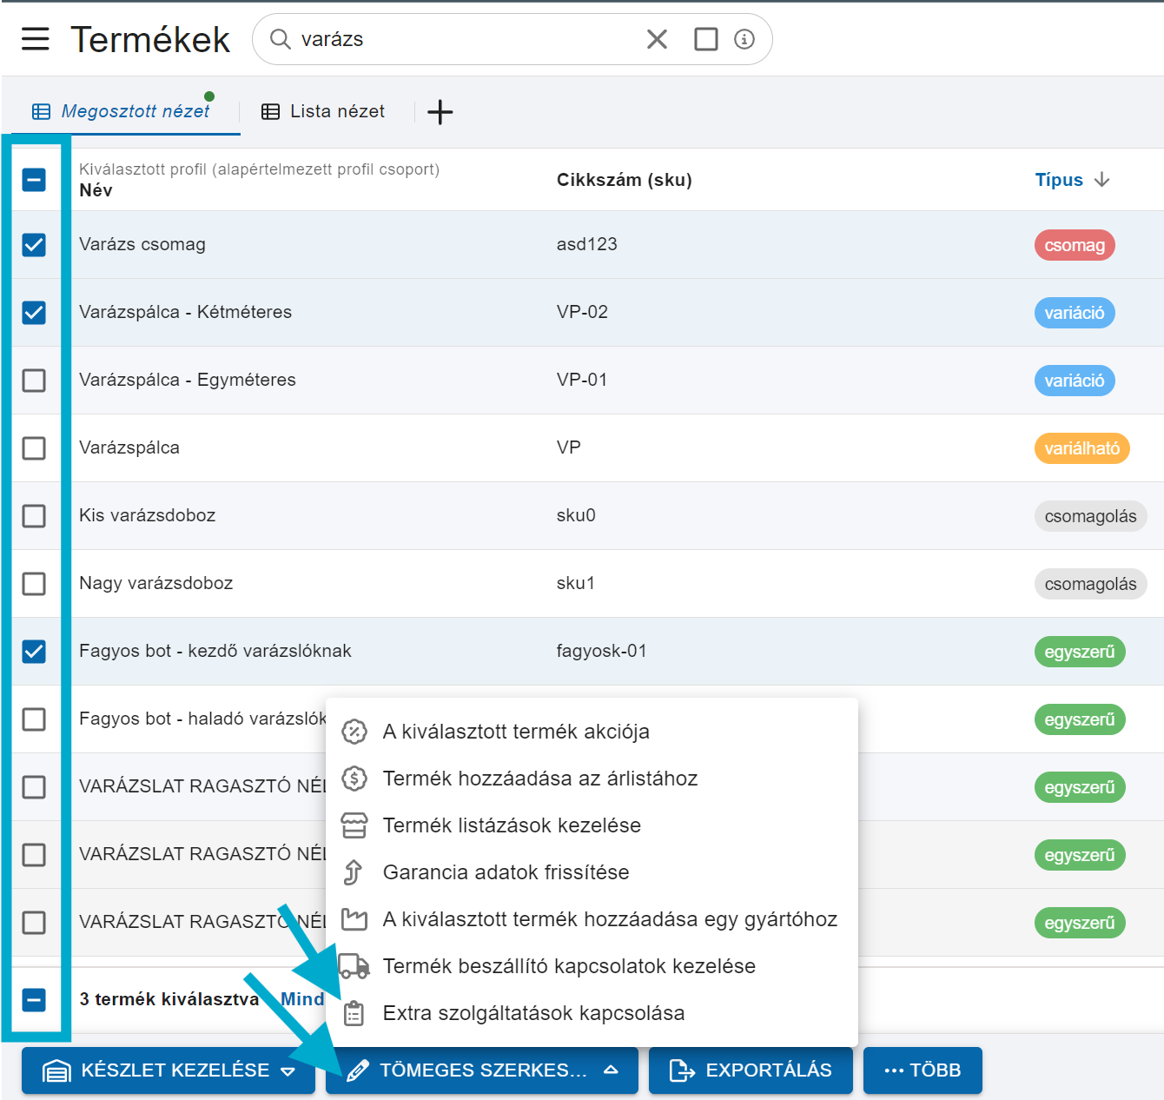The width and height of the screenshot is (1164, 1100).
Task: Select the Kis varázsdoboz checkbox
Action: tap(34, 516)
